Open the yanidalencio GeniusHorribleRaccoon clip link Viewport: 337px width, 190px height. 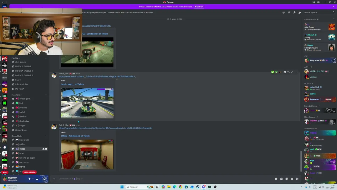coord(105,128)
